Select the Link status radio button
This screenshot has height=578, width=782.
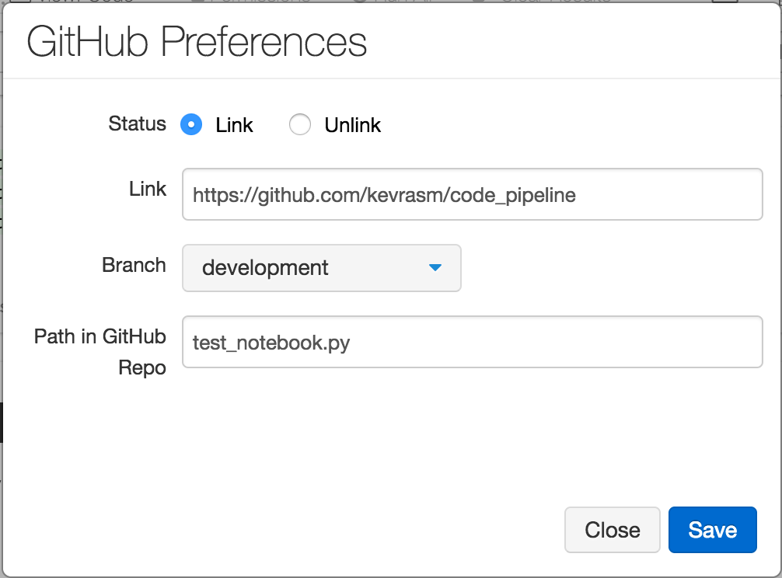191,125
